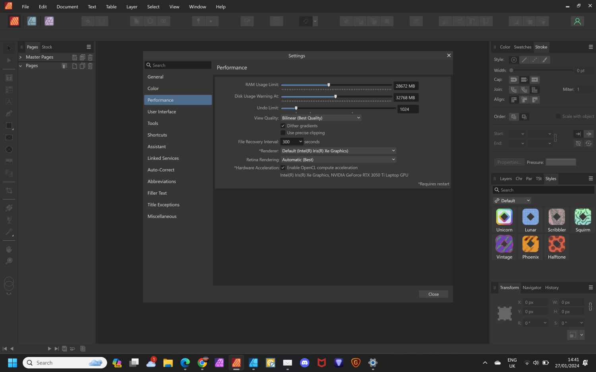Uncheck Dither gradients
This screenshot has width=596, height=372.
[x=283, y=125]
